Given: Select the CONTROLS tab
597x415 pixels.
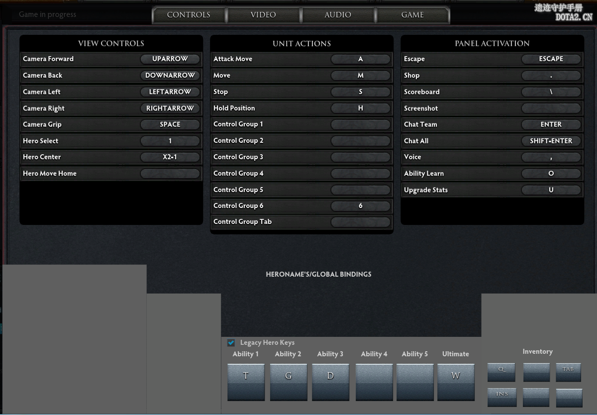Looking at the screenshot, I should (189, 15).
